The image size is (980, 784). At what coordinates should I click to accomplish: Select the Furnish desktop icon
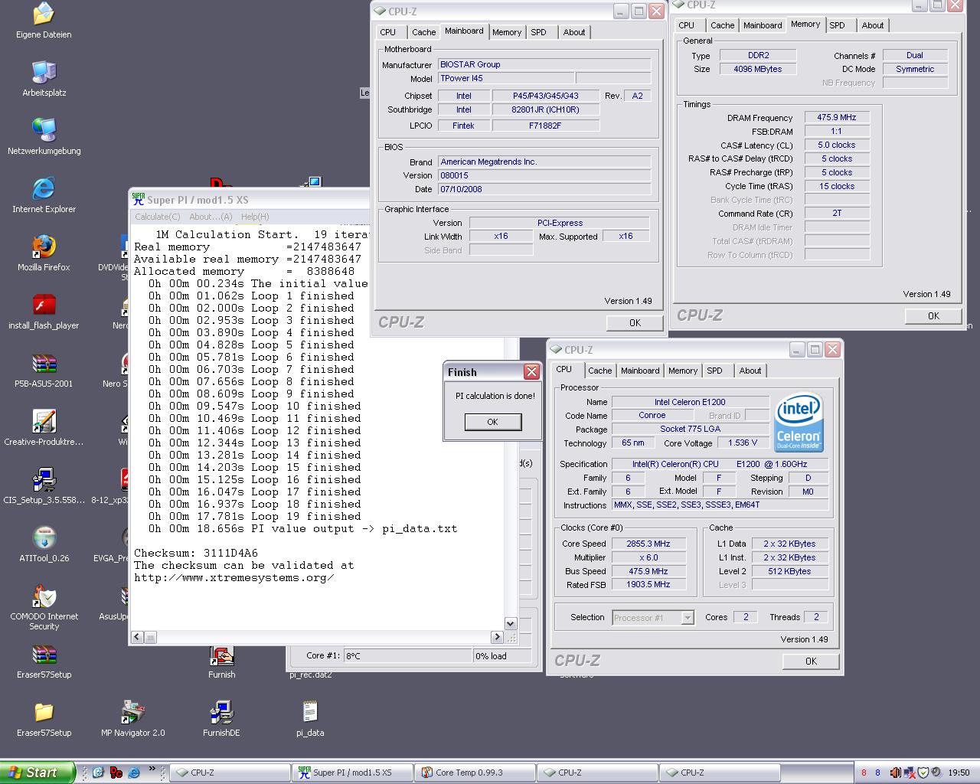[x=221, y=661]
